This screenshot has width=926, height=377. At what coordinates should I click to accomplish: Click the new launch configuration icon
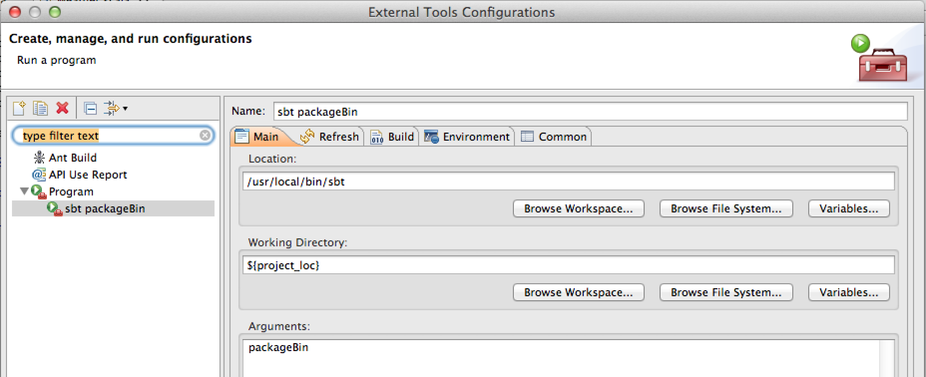click(x=19, y=108)
